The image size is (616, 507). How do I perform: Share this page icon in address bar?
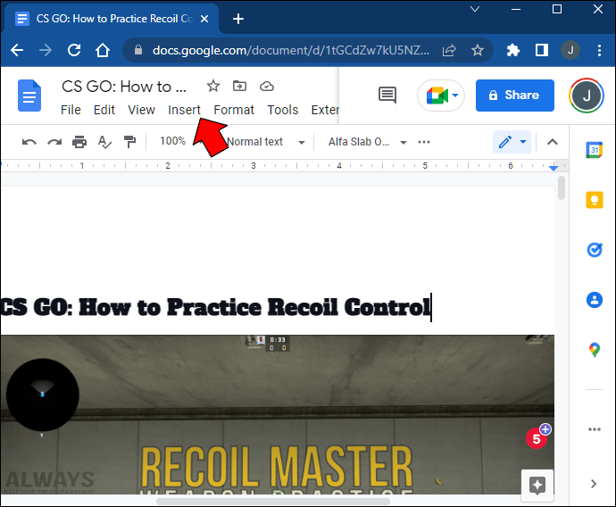pos(449,50)
